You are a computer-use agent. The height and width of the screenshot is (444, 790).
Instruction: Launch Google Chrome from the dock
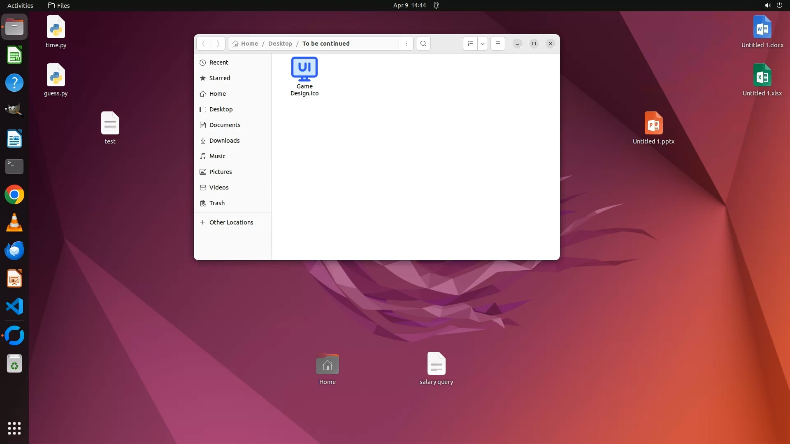(x=14, y=195)
